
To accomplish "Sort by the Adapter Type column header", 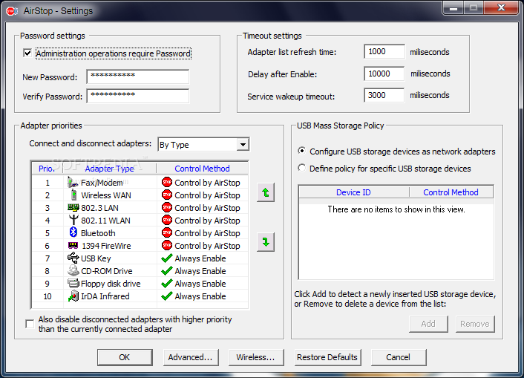I will pyautogui.click(x=109, y=169).
